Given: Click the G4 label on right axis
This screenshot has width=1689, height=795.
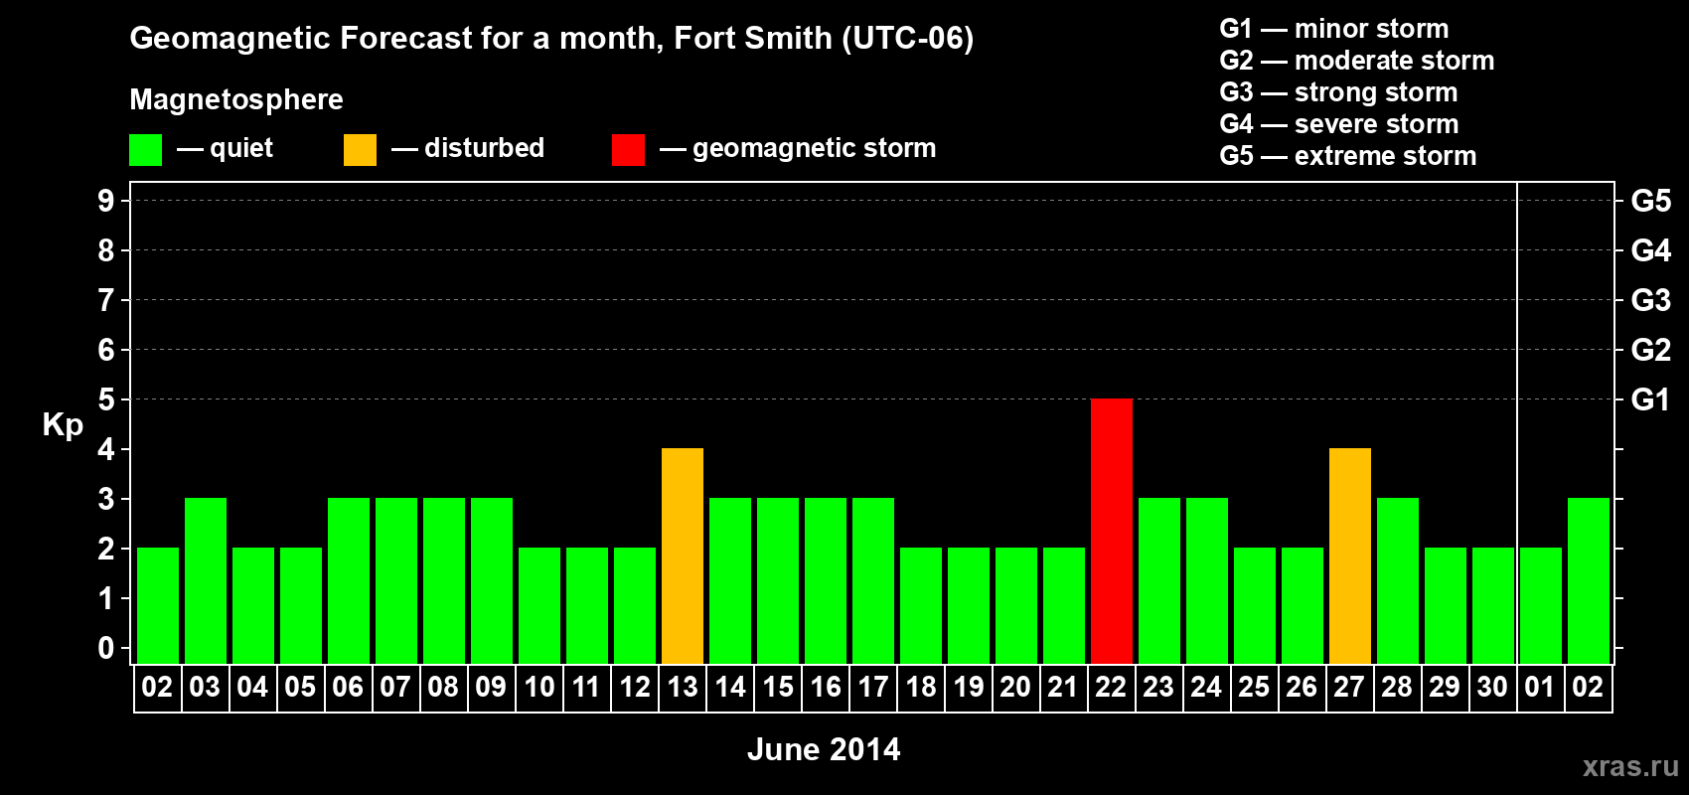Looking at the screenshot, I should tap(1650, 250).
